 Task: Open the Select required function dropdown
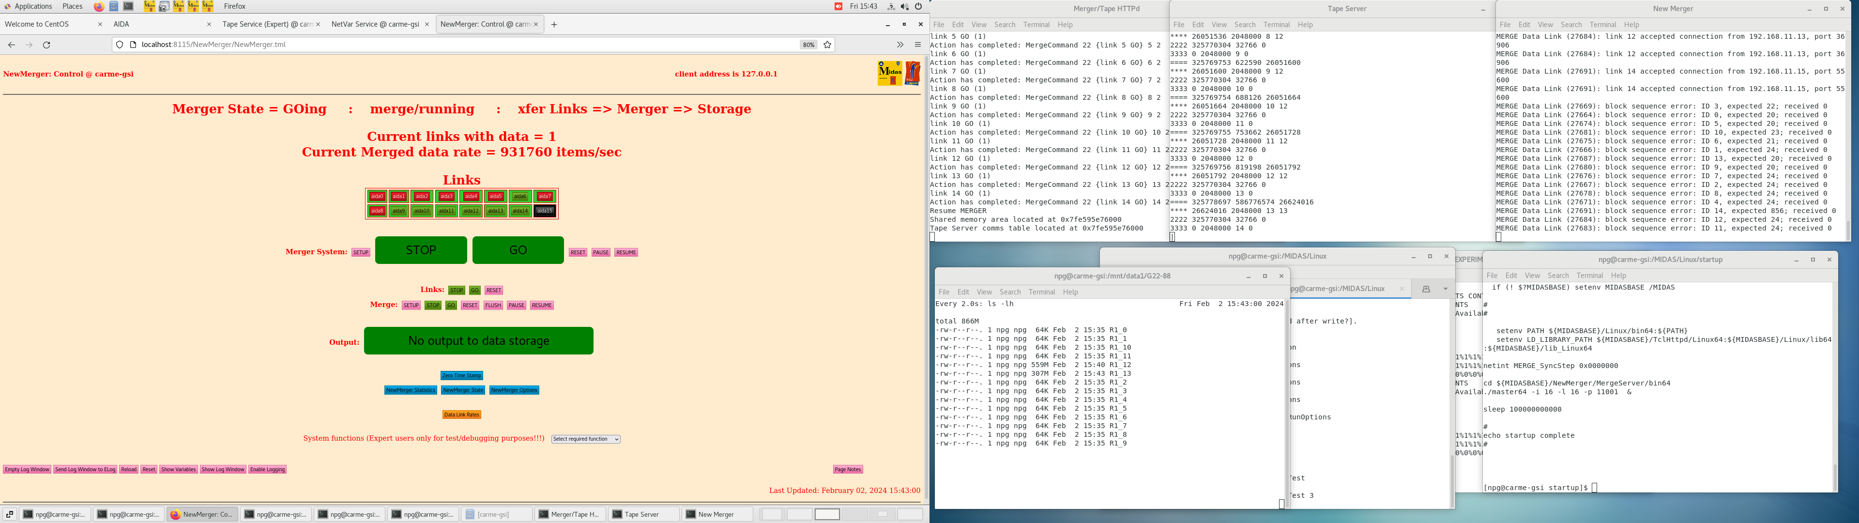click(x=585, y=439)
